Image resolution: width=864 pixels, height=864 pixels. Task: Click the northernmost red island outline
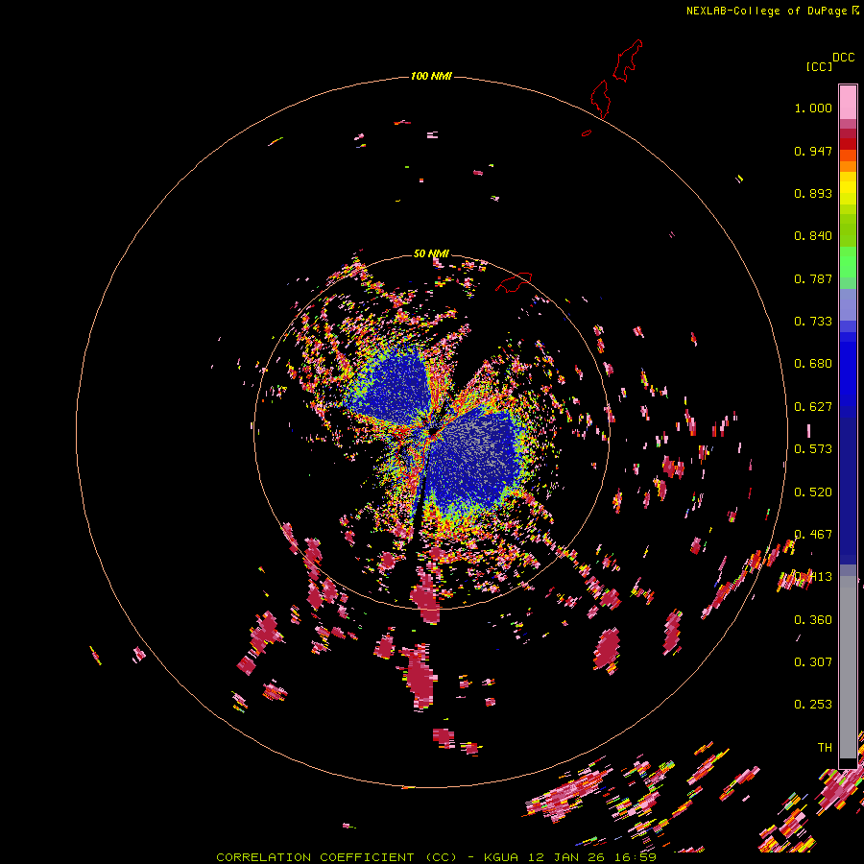click(x=628, y=60)
